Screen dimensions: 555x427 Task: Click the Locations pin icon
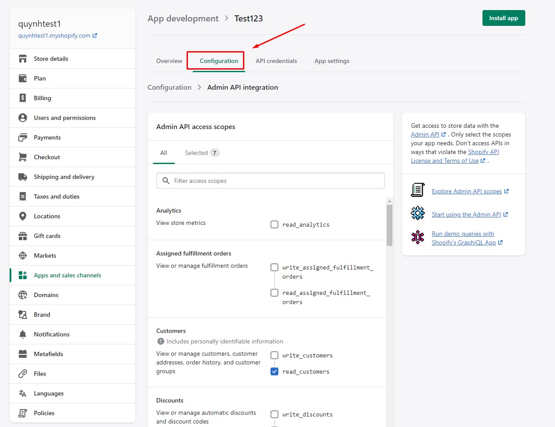(23, 216)
